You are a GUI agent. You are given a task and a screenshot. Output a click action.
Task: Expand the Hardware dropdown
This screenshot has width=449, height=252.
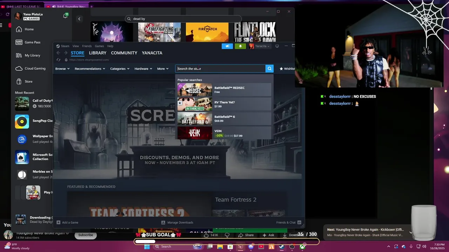pyautogui.click(x=143, y=69)
